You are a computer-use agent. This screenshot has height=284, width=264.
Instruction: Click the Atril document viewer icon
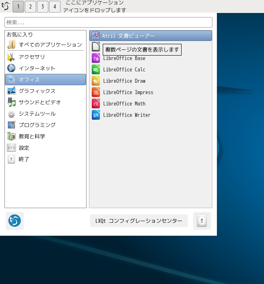pos(95,36)
